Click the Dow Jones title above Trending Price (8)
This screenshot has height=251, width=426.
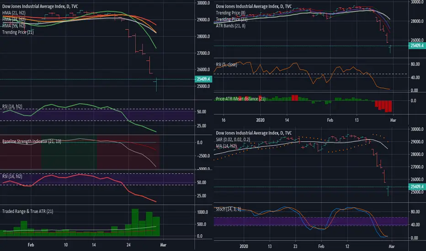[x=254, y=6]
